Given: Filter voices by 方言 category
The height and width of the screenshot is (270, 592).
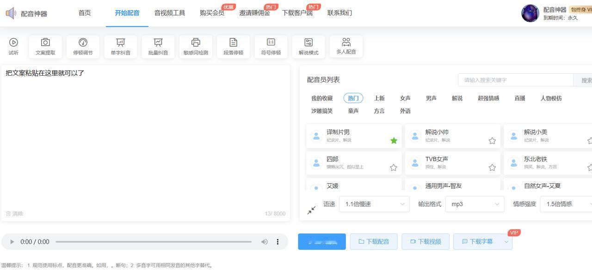Looking at the screenshot, I should tap(379, 111).
